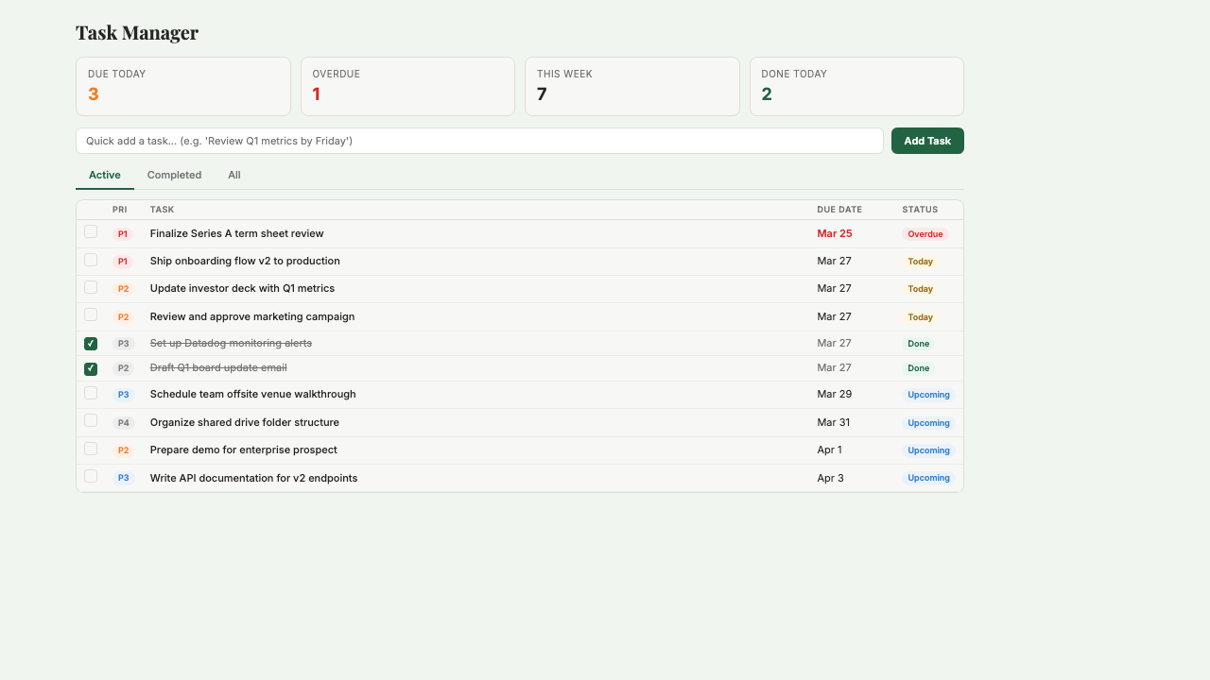Viewport: 1210px width, 680px height.
Task: Uncheck the completed Datadog monitoring task
Action: coord(90,343)
